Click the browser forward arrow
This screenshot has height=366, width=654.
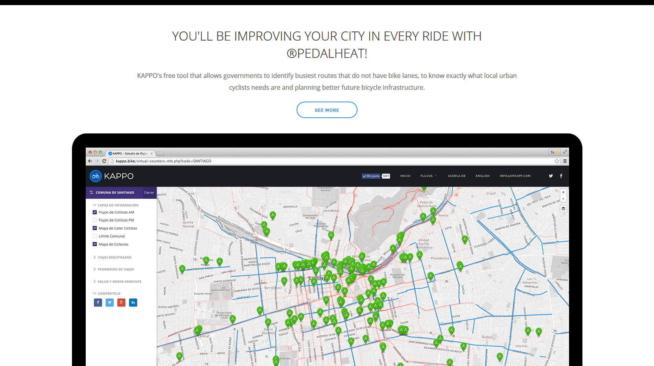click(x=97, y=161)
